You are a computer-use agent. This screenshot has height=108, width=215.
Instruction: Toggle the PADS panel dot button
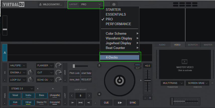tap(5, 103)
